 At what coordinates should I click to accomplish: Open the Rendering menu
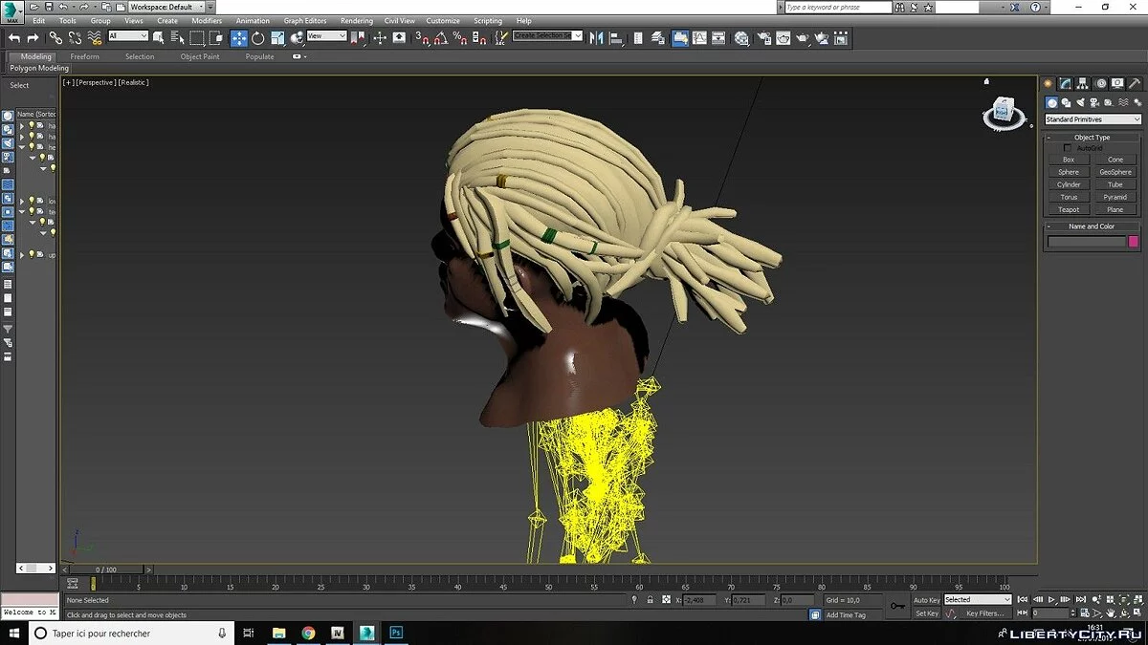click(x=356, y=20)
